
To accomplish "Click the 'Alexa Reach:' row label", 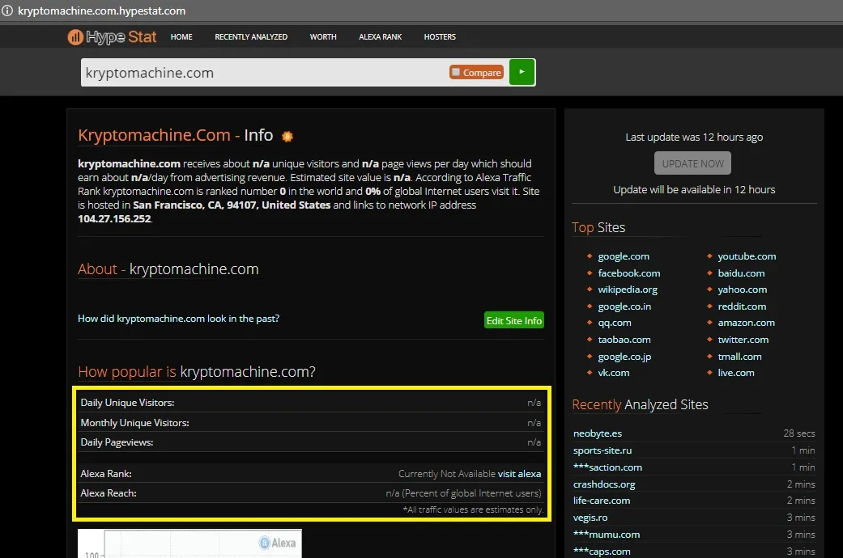I will click(x=109, y=493).
